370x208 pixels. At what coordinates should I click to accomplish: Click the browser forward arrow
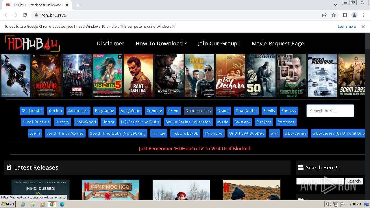[x=16, y=15]
